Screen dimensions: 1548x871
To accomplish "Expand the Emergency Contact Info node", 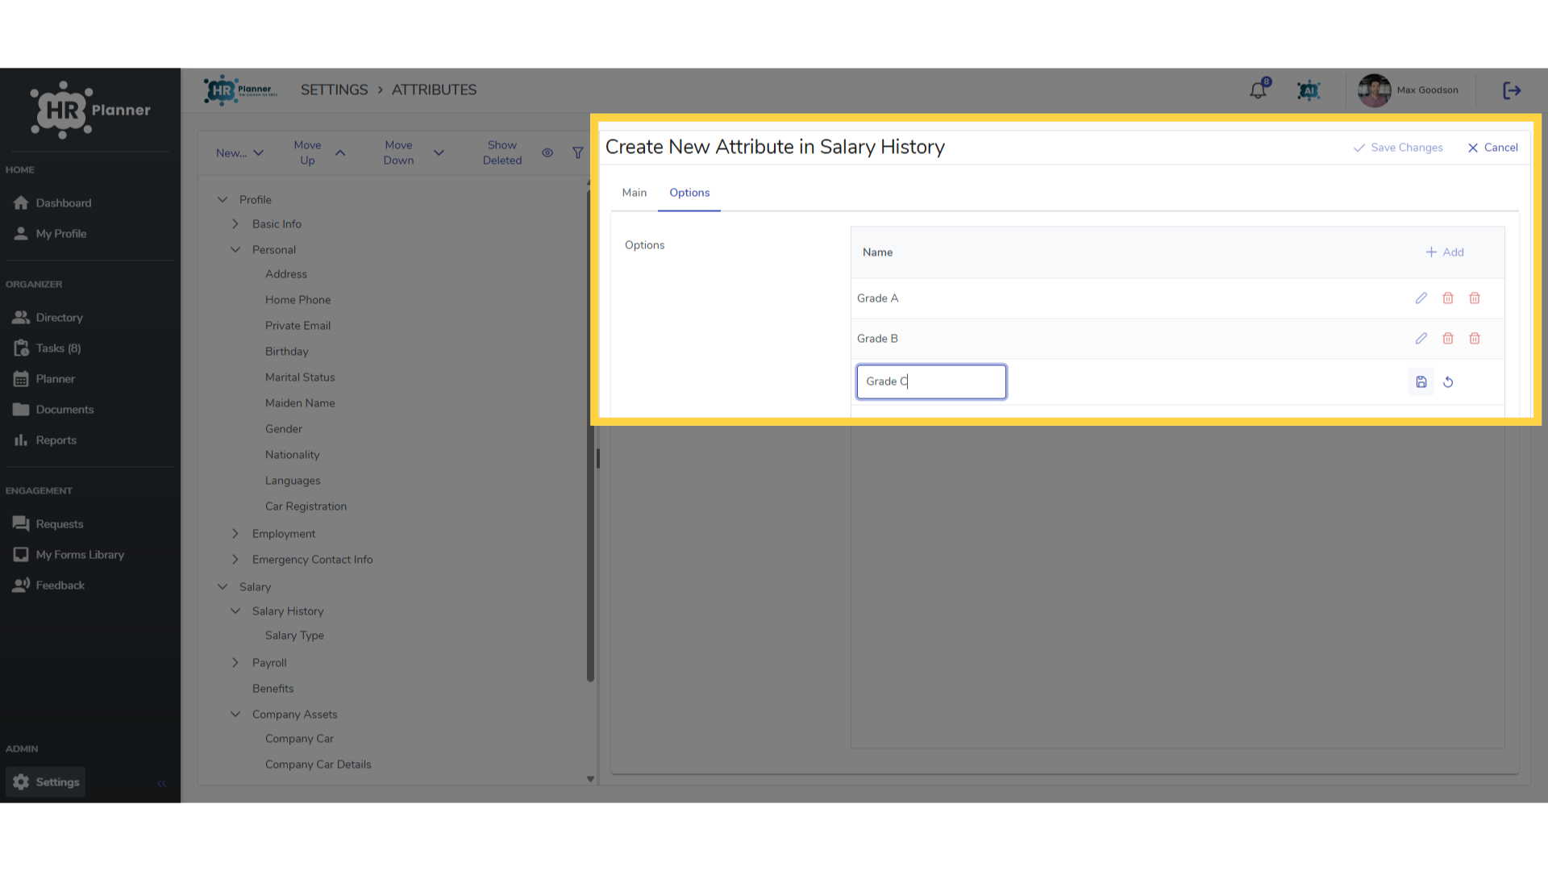I will (235, 559).
